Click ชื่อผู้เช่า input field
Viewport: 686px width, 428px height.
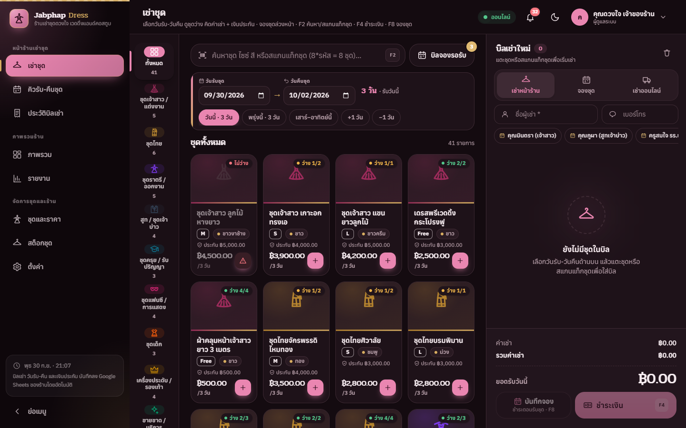pos(546,114)
